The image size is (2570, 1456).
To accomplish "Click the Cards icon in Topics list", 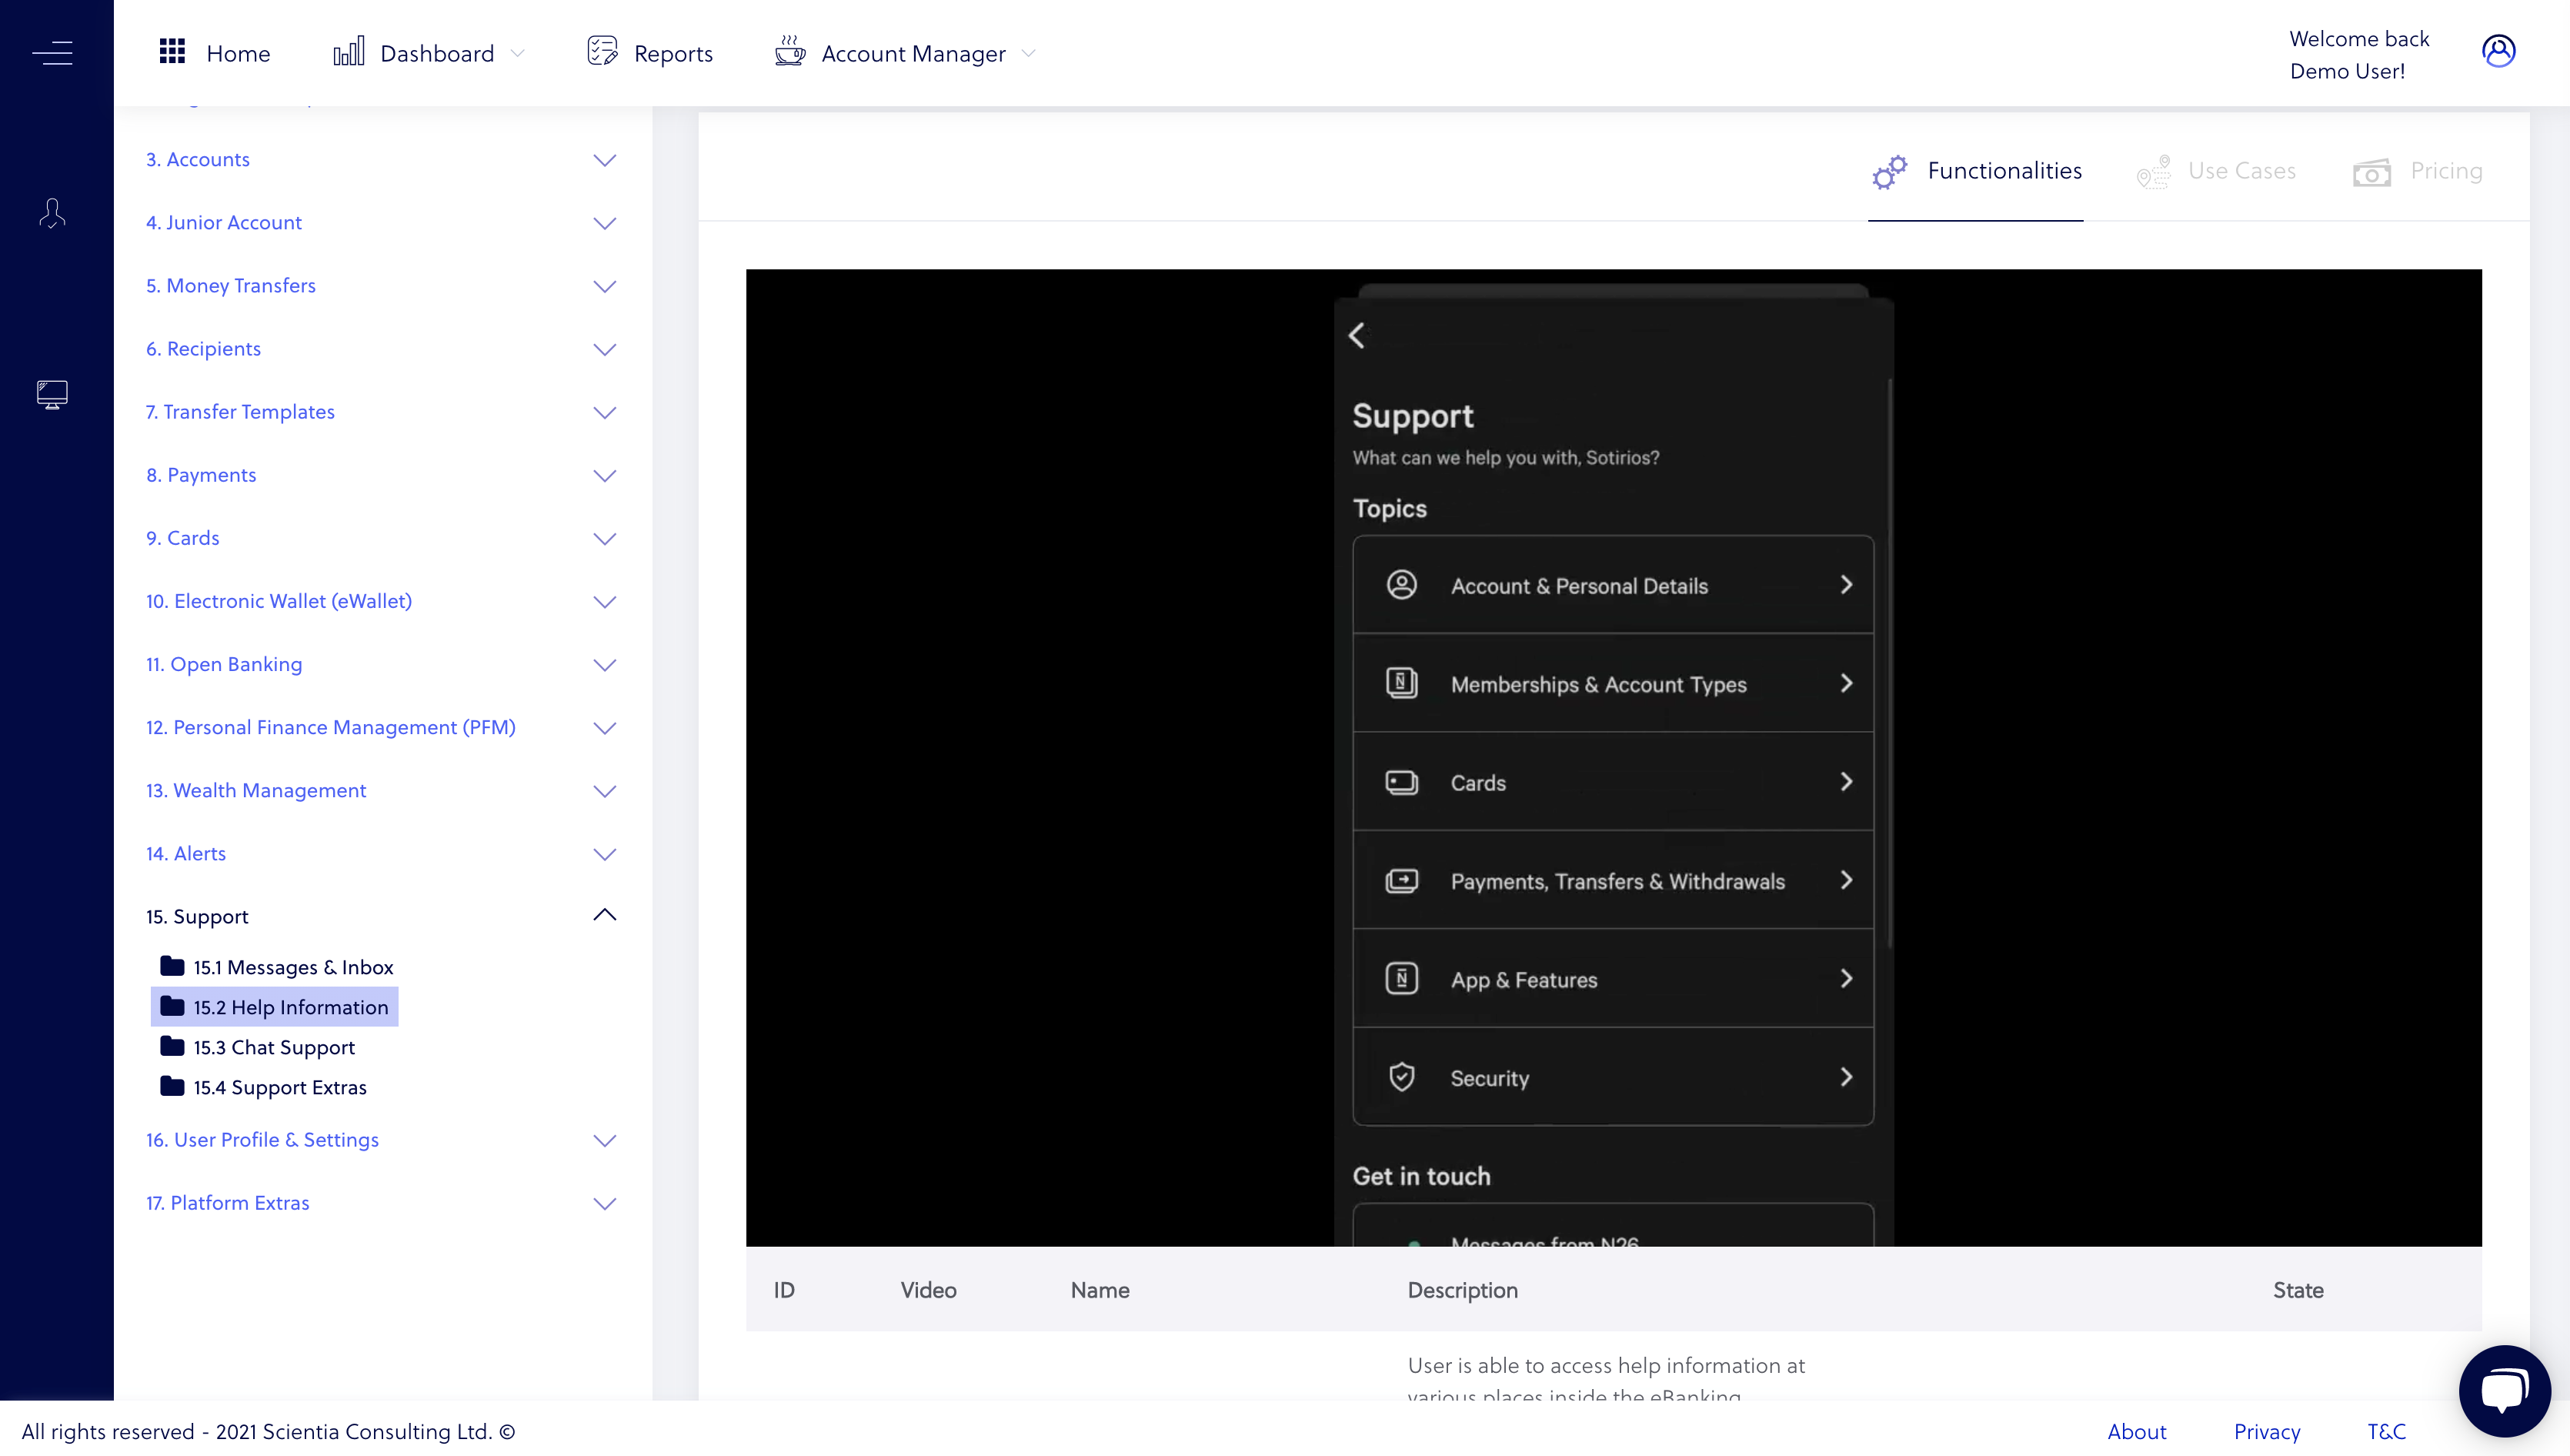I will click(1401, 782).
